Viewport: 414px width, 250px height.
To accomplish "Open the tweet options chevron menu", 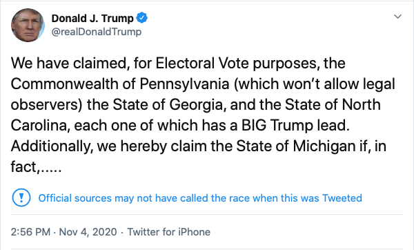I will (397, 17).
